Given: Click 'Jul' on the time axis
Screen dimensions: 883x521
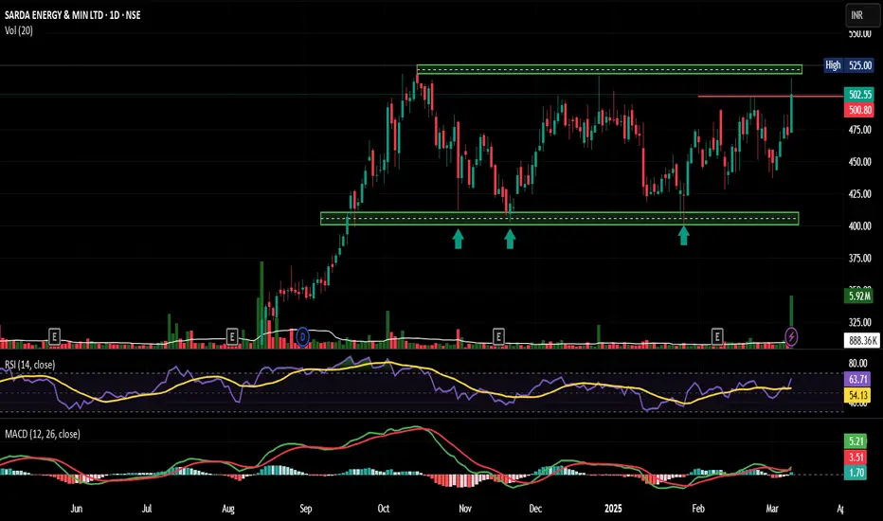Looking at the screenshot, I should (147, 509).
